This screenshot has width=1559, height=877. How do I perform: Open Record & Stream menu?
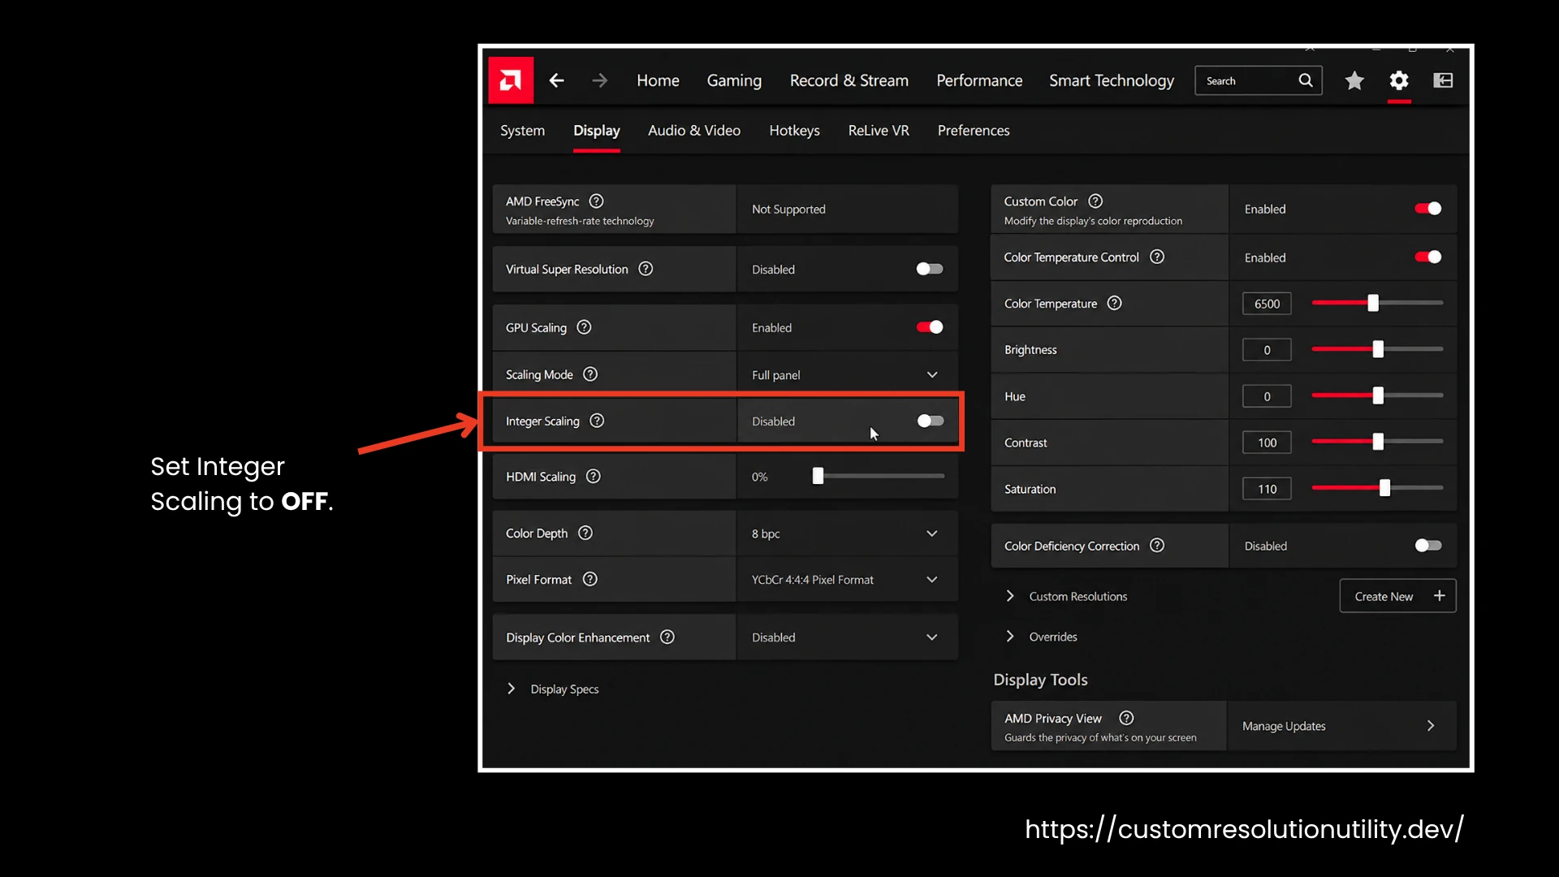(849, 80)
